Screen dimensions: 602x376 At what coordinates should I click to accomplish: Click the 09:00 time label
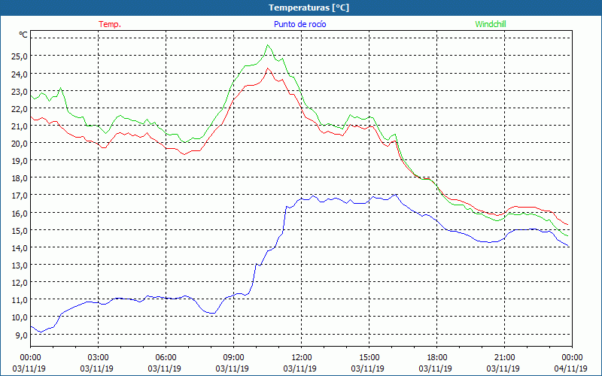tap(233, 358)
